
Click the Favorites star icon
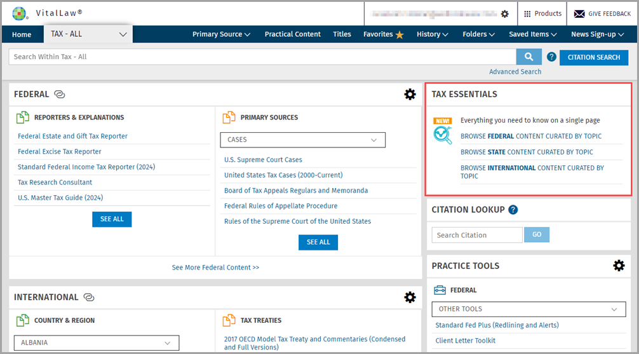pyautogui.click(x=400, y=35)
